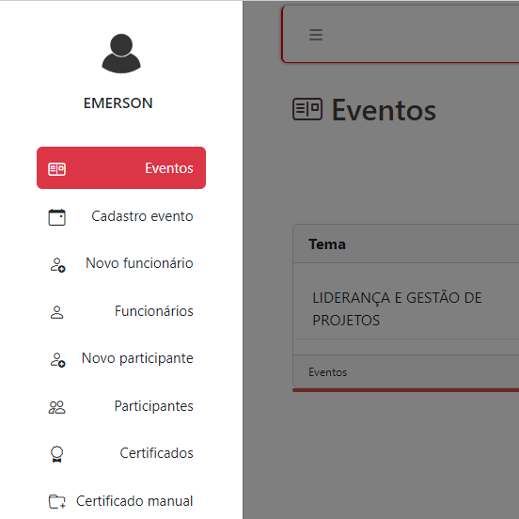Open Cadastro evento menu entry

121,216
